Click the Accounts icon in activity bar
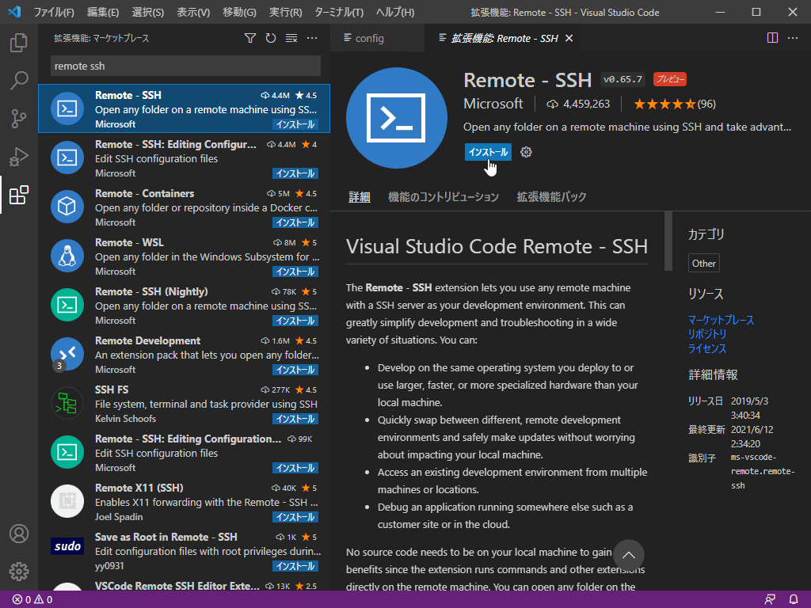 (x=18, y=534)
